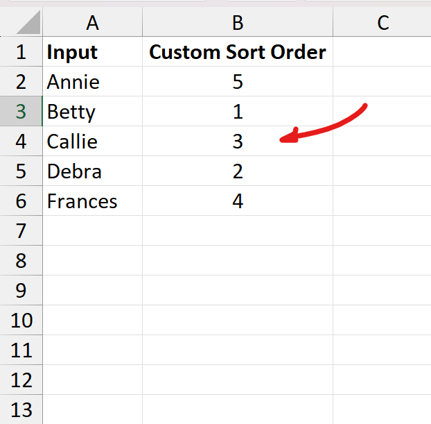Image resolution: width=431 pixels, height=424 pixels.
Task: Select the cell containing Debra
Action: [x=92, y=171]
